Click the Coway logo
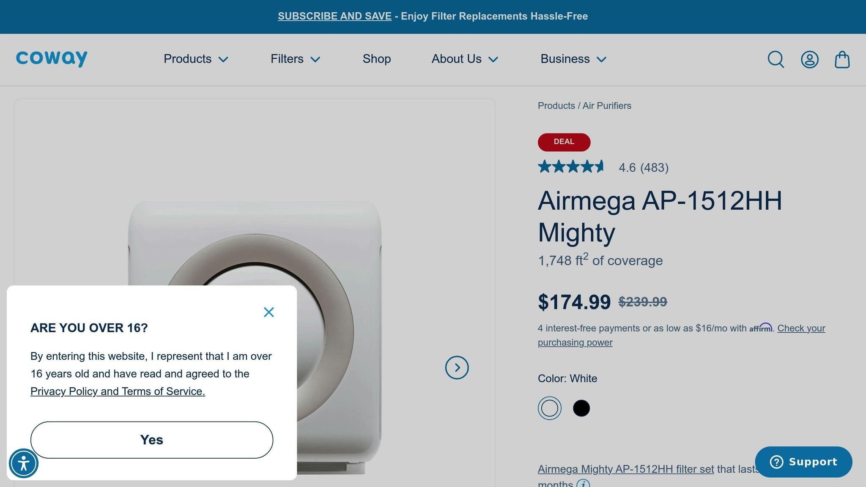The height and width of the screenshot is (487, 866). [x=52, y=58]
